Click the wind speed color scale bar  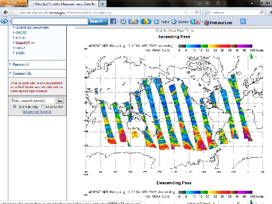(x=215, y=46)
